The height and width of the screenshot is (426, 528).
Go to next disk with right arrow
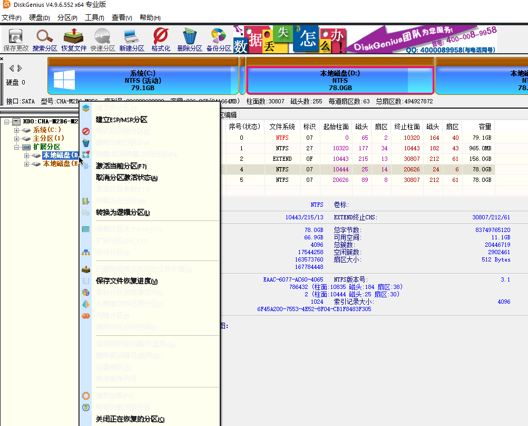[20, 69]
